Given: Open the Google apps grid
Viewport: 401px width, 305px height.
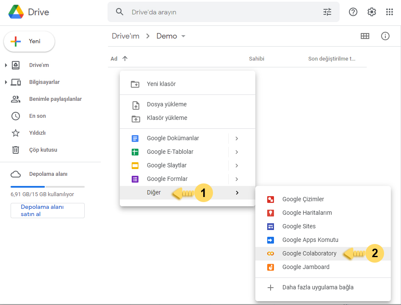Looking at the screenshot, I should pyautogui.click(x=389, y=12).
